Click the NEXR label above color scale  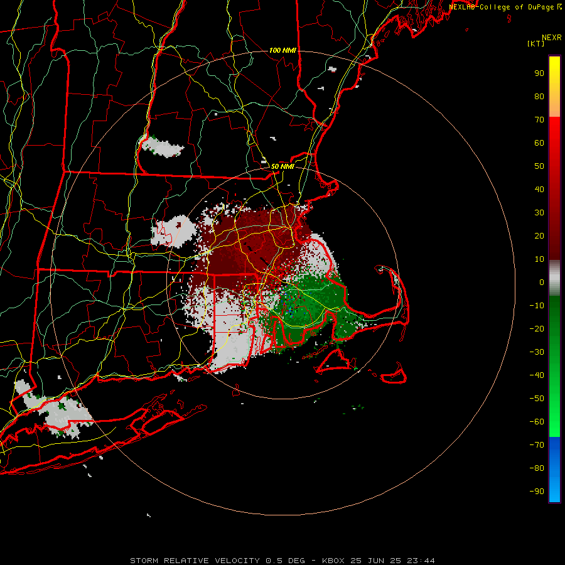pyautogui.click(x=552, y=37)
